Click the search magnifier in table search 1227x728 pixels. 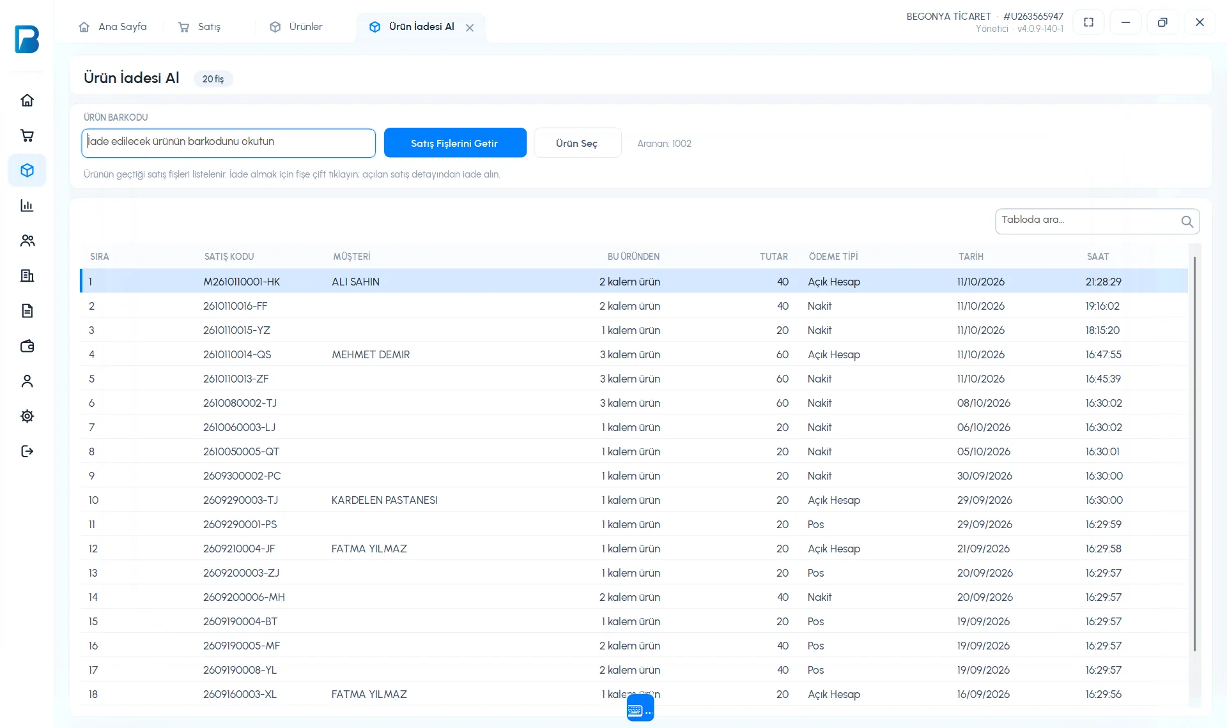pos(1187,222)
